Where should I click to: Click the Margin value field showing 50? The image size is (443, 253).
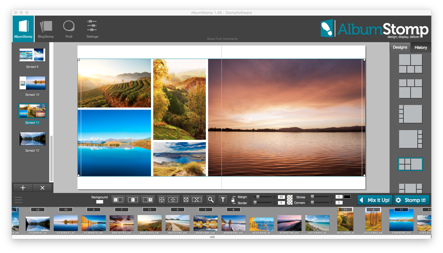pyautogui.click(x=281, y=197)
